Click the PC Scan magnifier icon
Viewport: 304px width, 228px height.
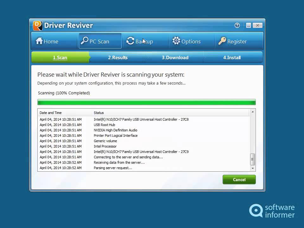tap(85, 41)
